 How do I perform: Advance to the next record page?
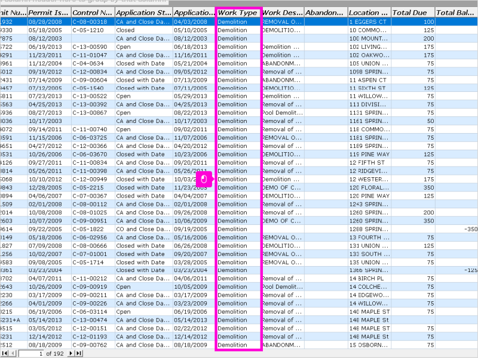coord(71,353)
